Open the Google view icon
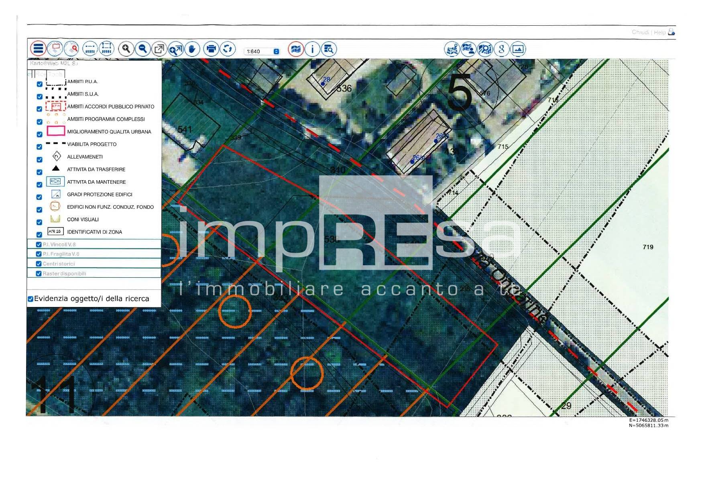This screenshot has height=498, width=704. [501, 49]
